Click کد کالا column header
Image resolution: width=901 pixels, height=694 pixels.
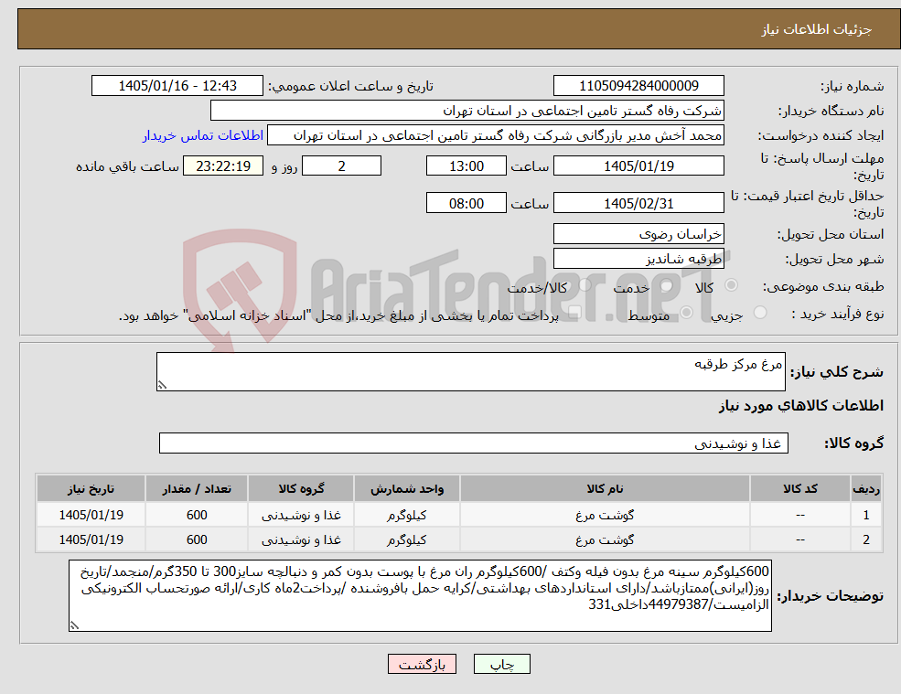click(799, 488)
